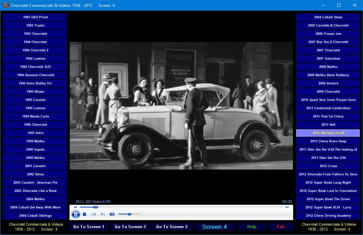
Task: Open 2010 Spark Your Inner Purper-Gurk
Action: [x=328, y=100]
